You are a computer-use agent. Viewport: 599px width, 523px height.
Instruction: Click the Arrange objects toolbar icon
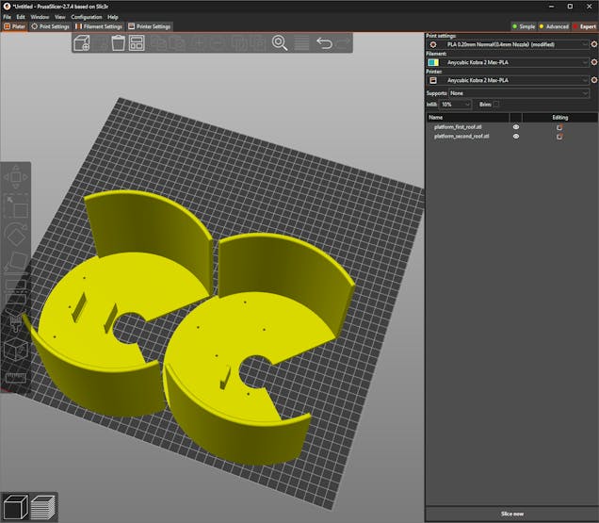(x=138, y=43)
